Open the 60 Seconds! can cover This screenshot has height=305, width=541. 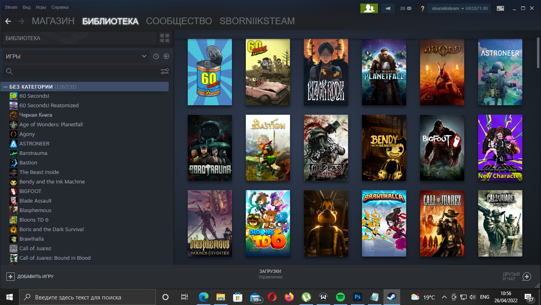(x=210, y=72)
